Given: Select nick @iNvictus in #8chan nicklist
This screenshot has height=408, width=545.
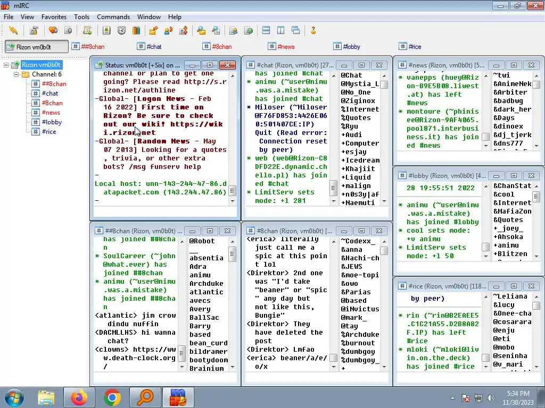Looking at the screenshot, I should coord(360,309).
